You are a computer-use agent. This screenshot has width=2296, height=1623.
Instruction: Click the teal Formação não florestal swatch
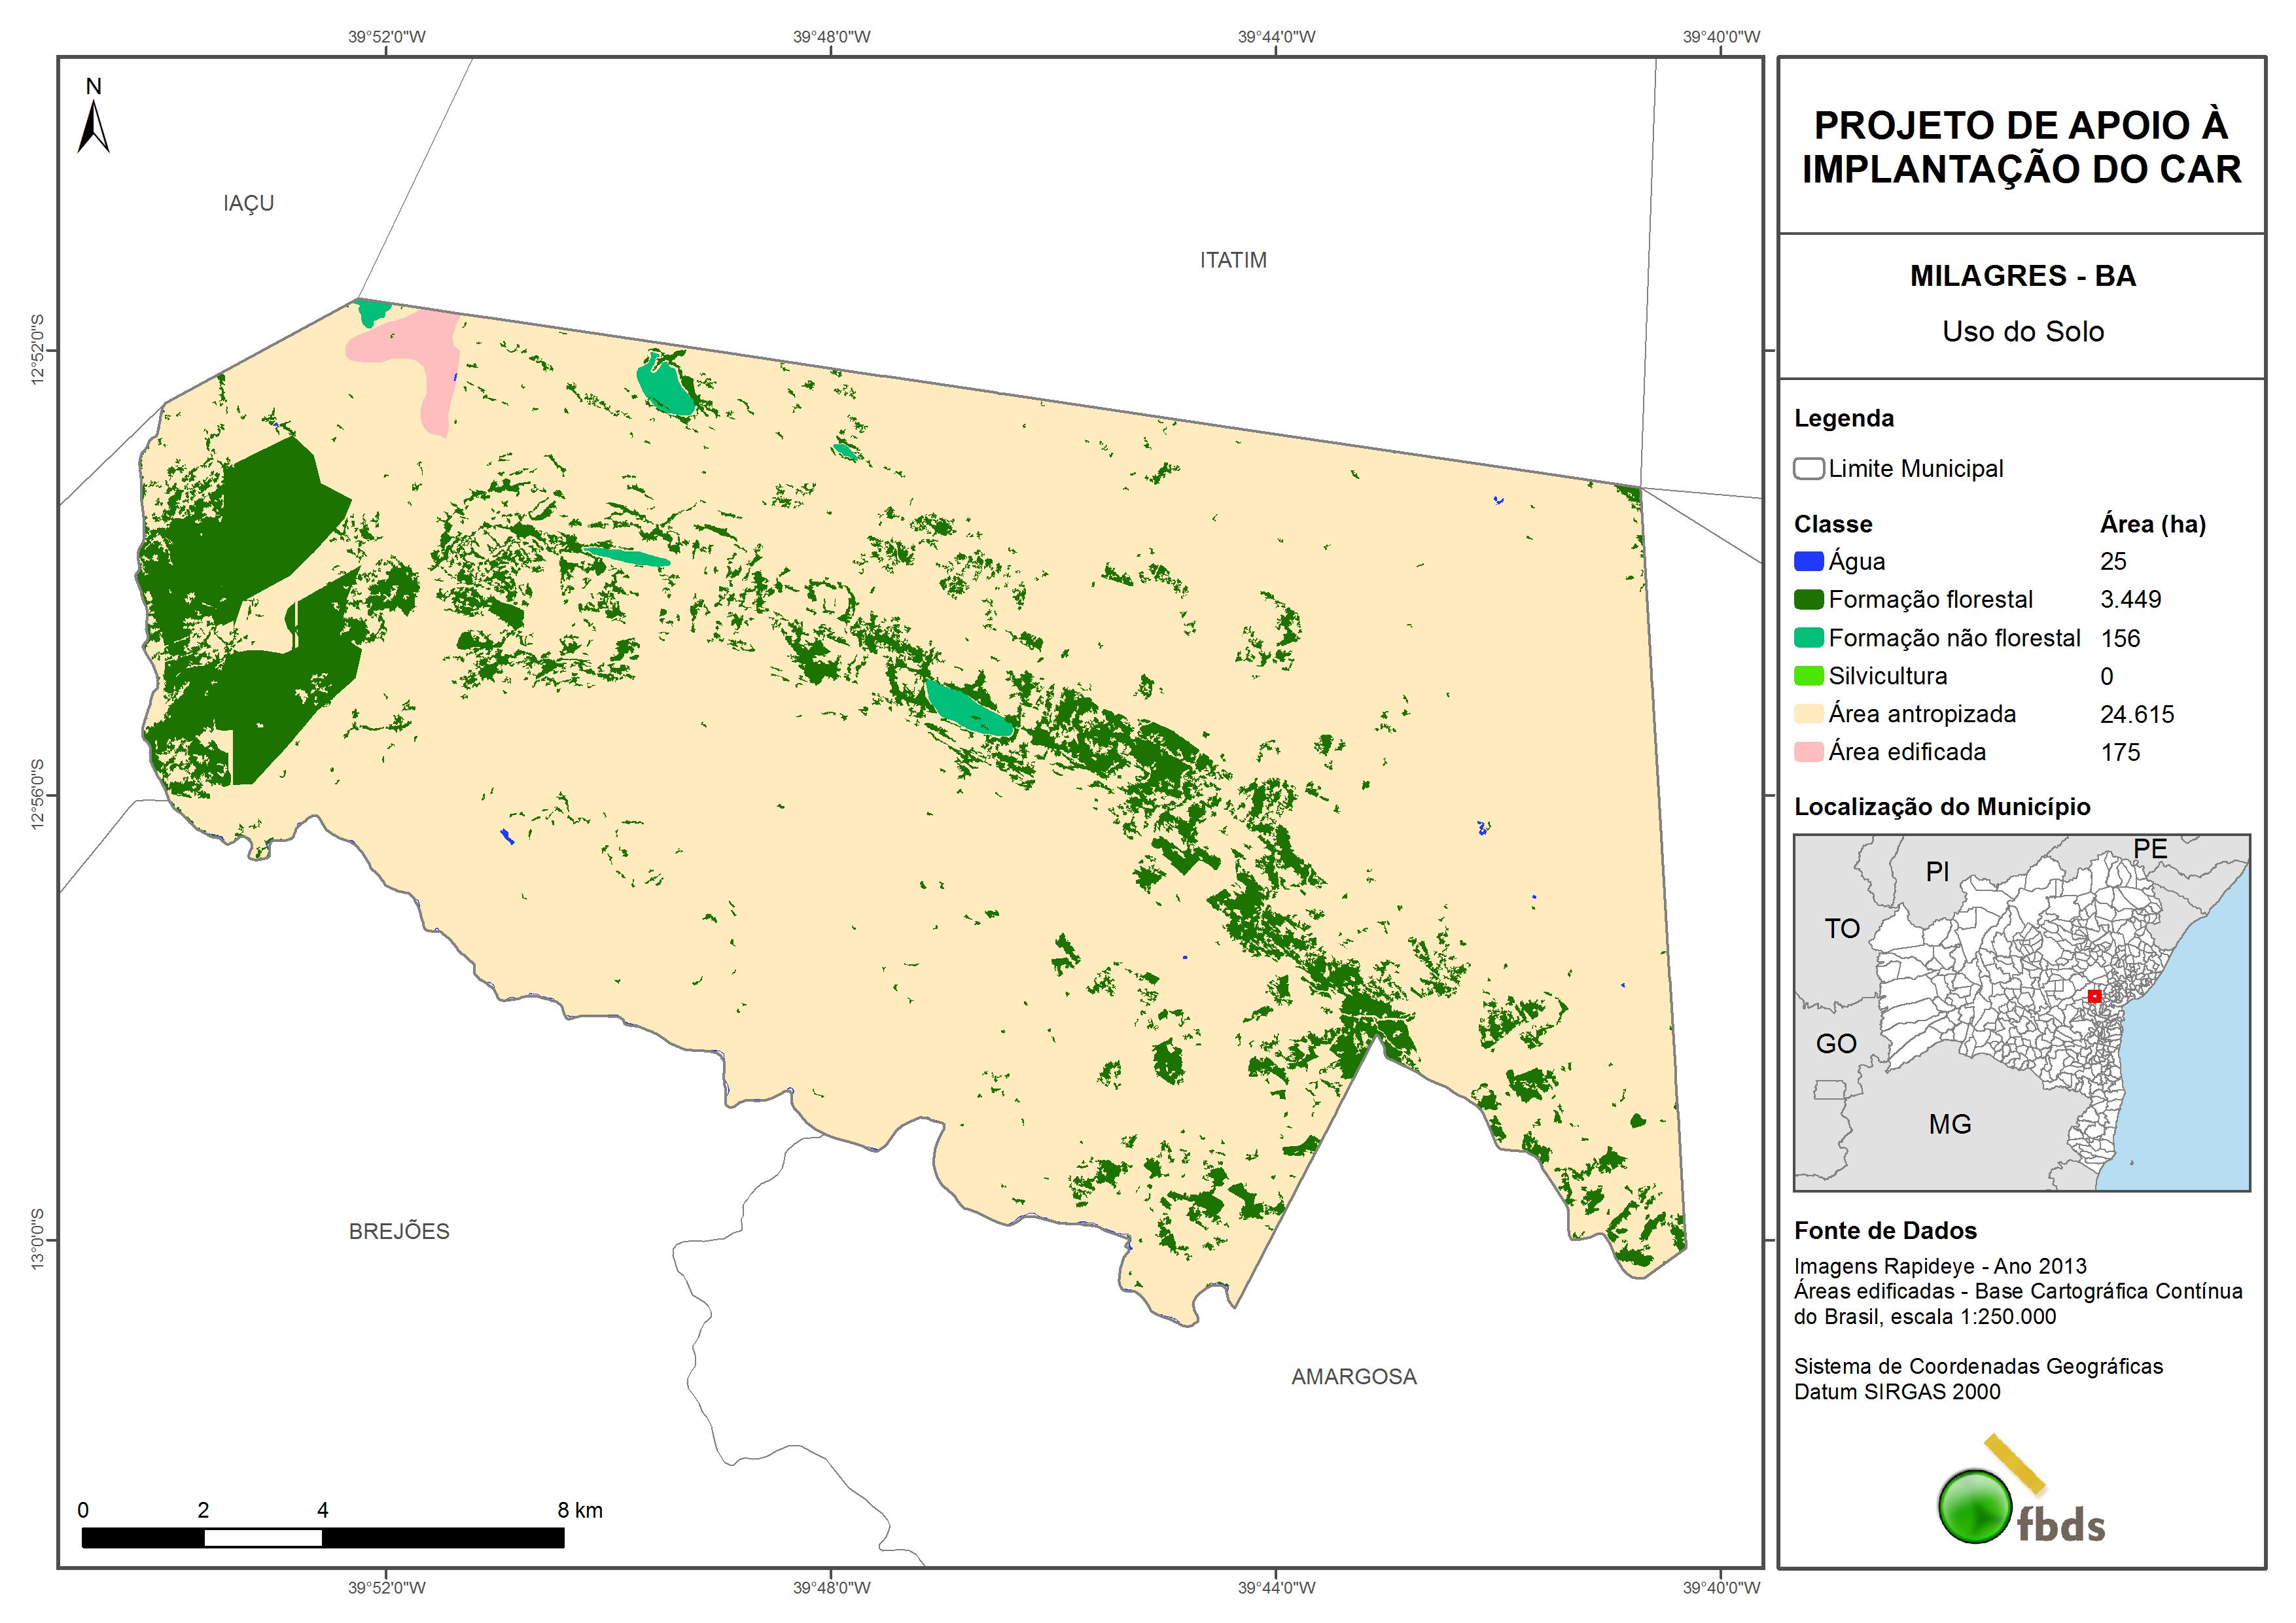tap(1808, 638)
